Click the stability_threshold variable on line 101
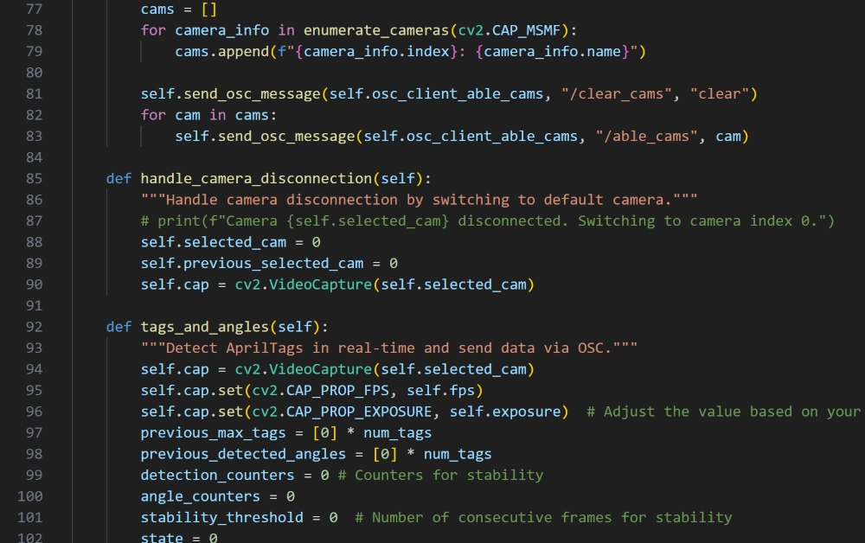This screenshot has height=543, width=865. click(x=221, y=517)
